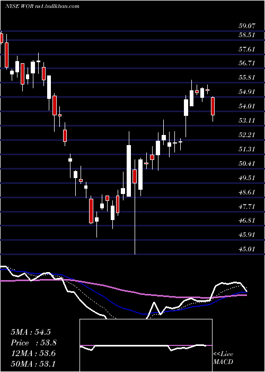Click the 57.61 price axis label
The height and width of the screenshot is (372, 265).
tap(246, 49)
